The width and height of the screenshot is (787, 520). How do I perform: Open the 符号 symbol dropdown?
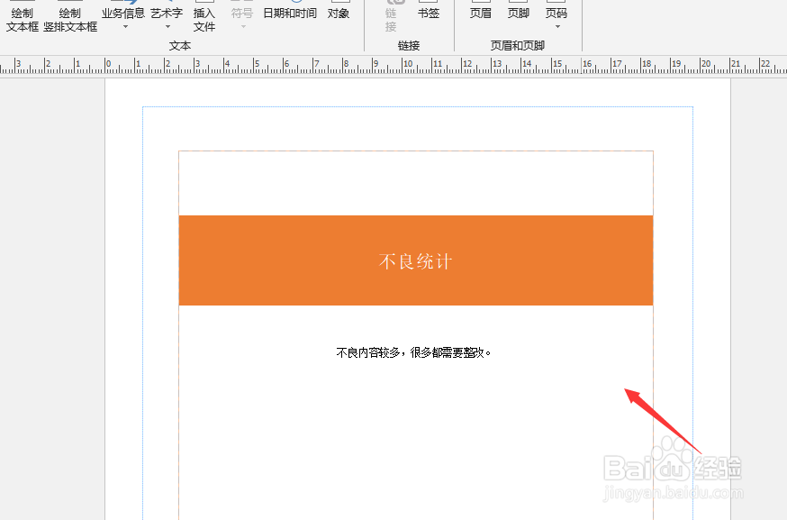(241, 25)
